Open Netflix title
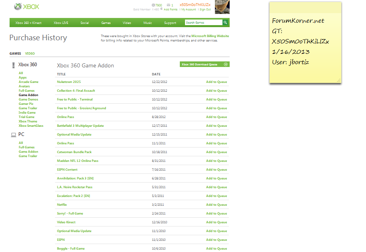 (x=62, y=205)
